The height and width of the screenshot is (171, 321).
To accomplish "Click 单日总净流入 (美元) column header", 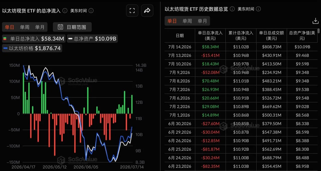I will pyautogui.click(x=210, y=36).
